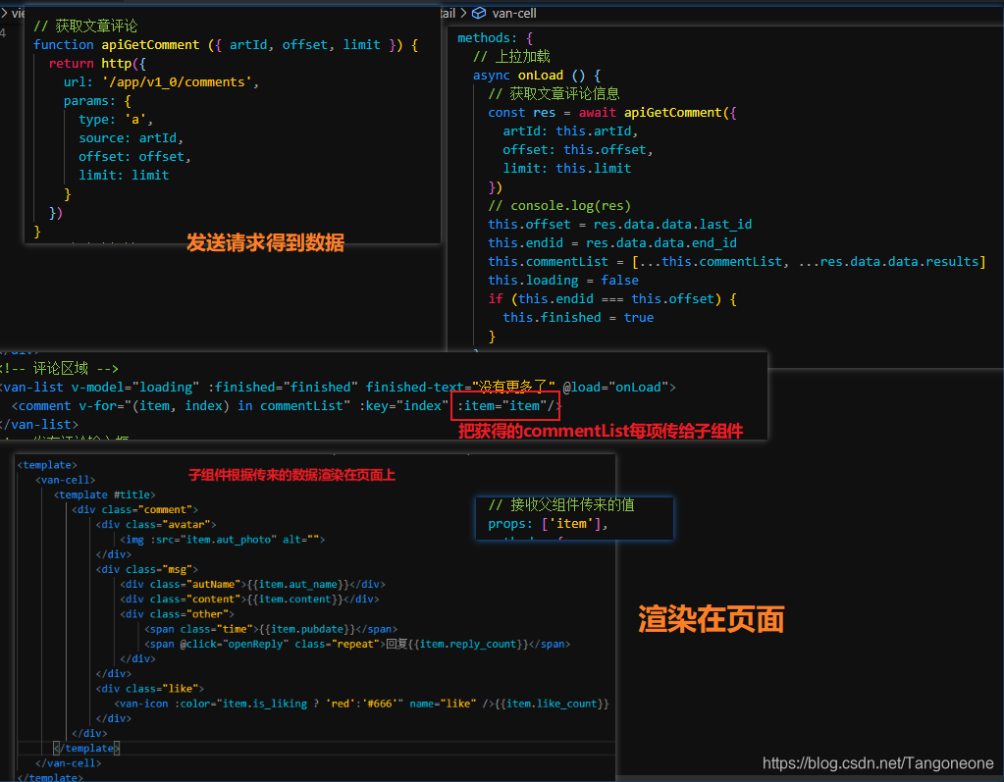
Task: Select the url '/app/v1_0/comments' string
Action: point(177,81)
